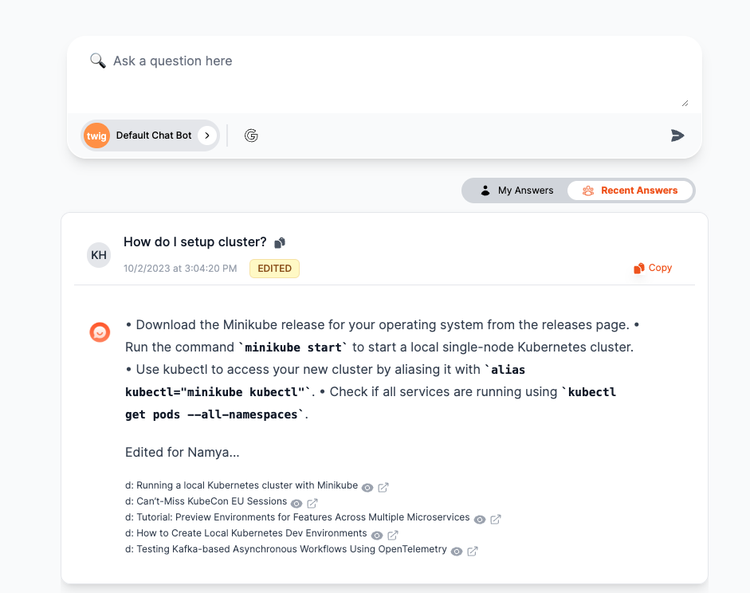750x593 pixels.
Task: Click the orange chat bot avatar icon
Action: click(100, 332)
